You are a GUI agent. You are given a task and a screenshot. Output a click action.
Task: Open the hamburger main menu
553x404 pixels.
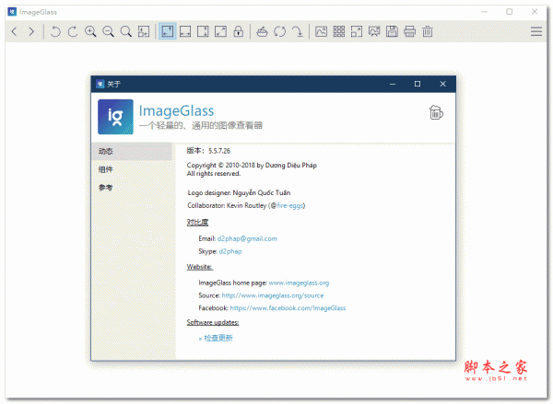pos(536,31)
